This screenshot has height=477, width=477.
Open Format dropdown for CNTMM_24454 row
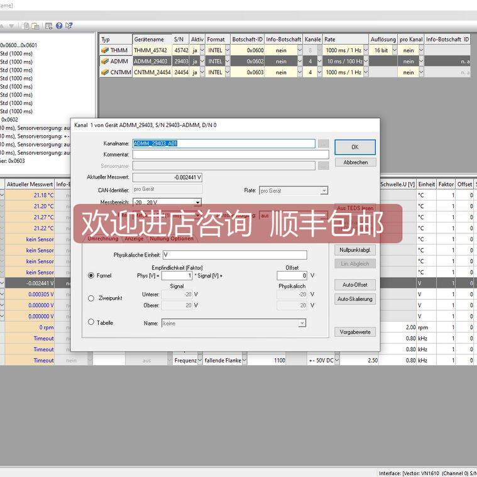[x=228, y=72]
